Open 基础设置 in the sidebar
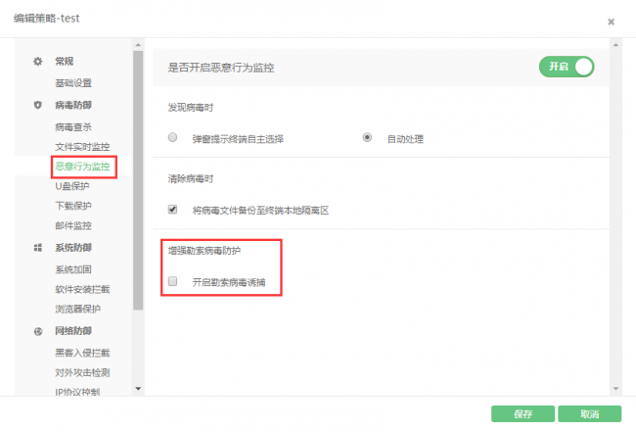The height and width of the screenshot is (432, 636). point(73,83)
